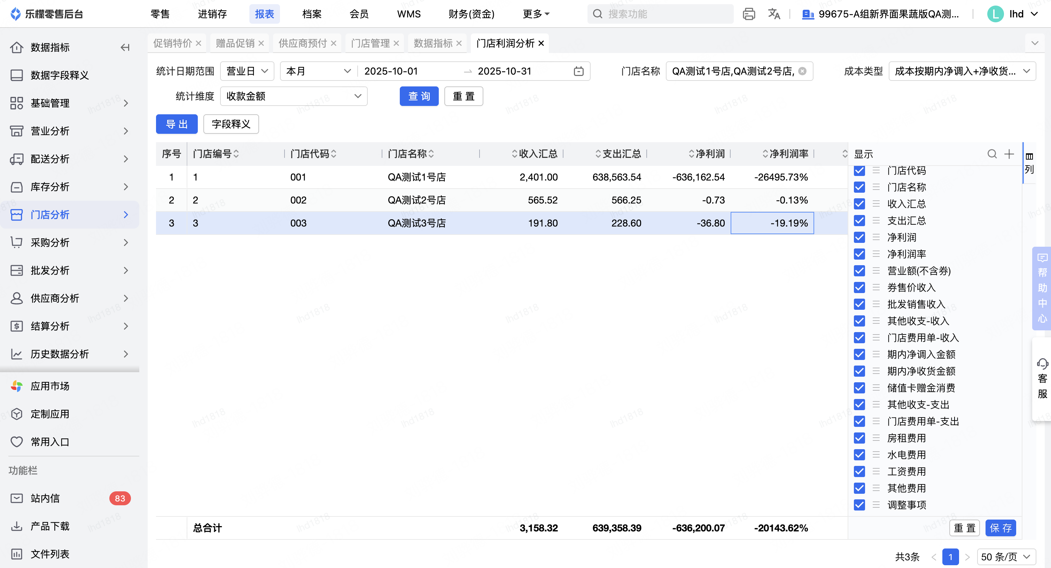Disable the 券售价收入 column checkbox
The image size is (1051, 568).
tap(859, 287)
